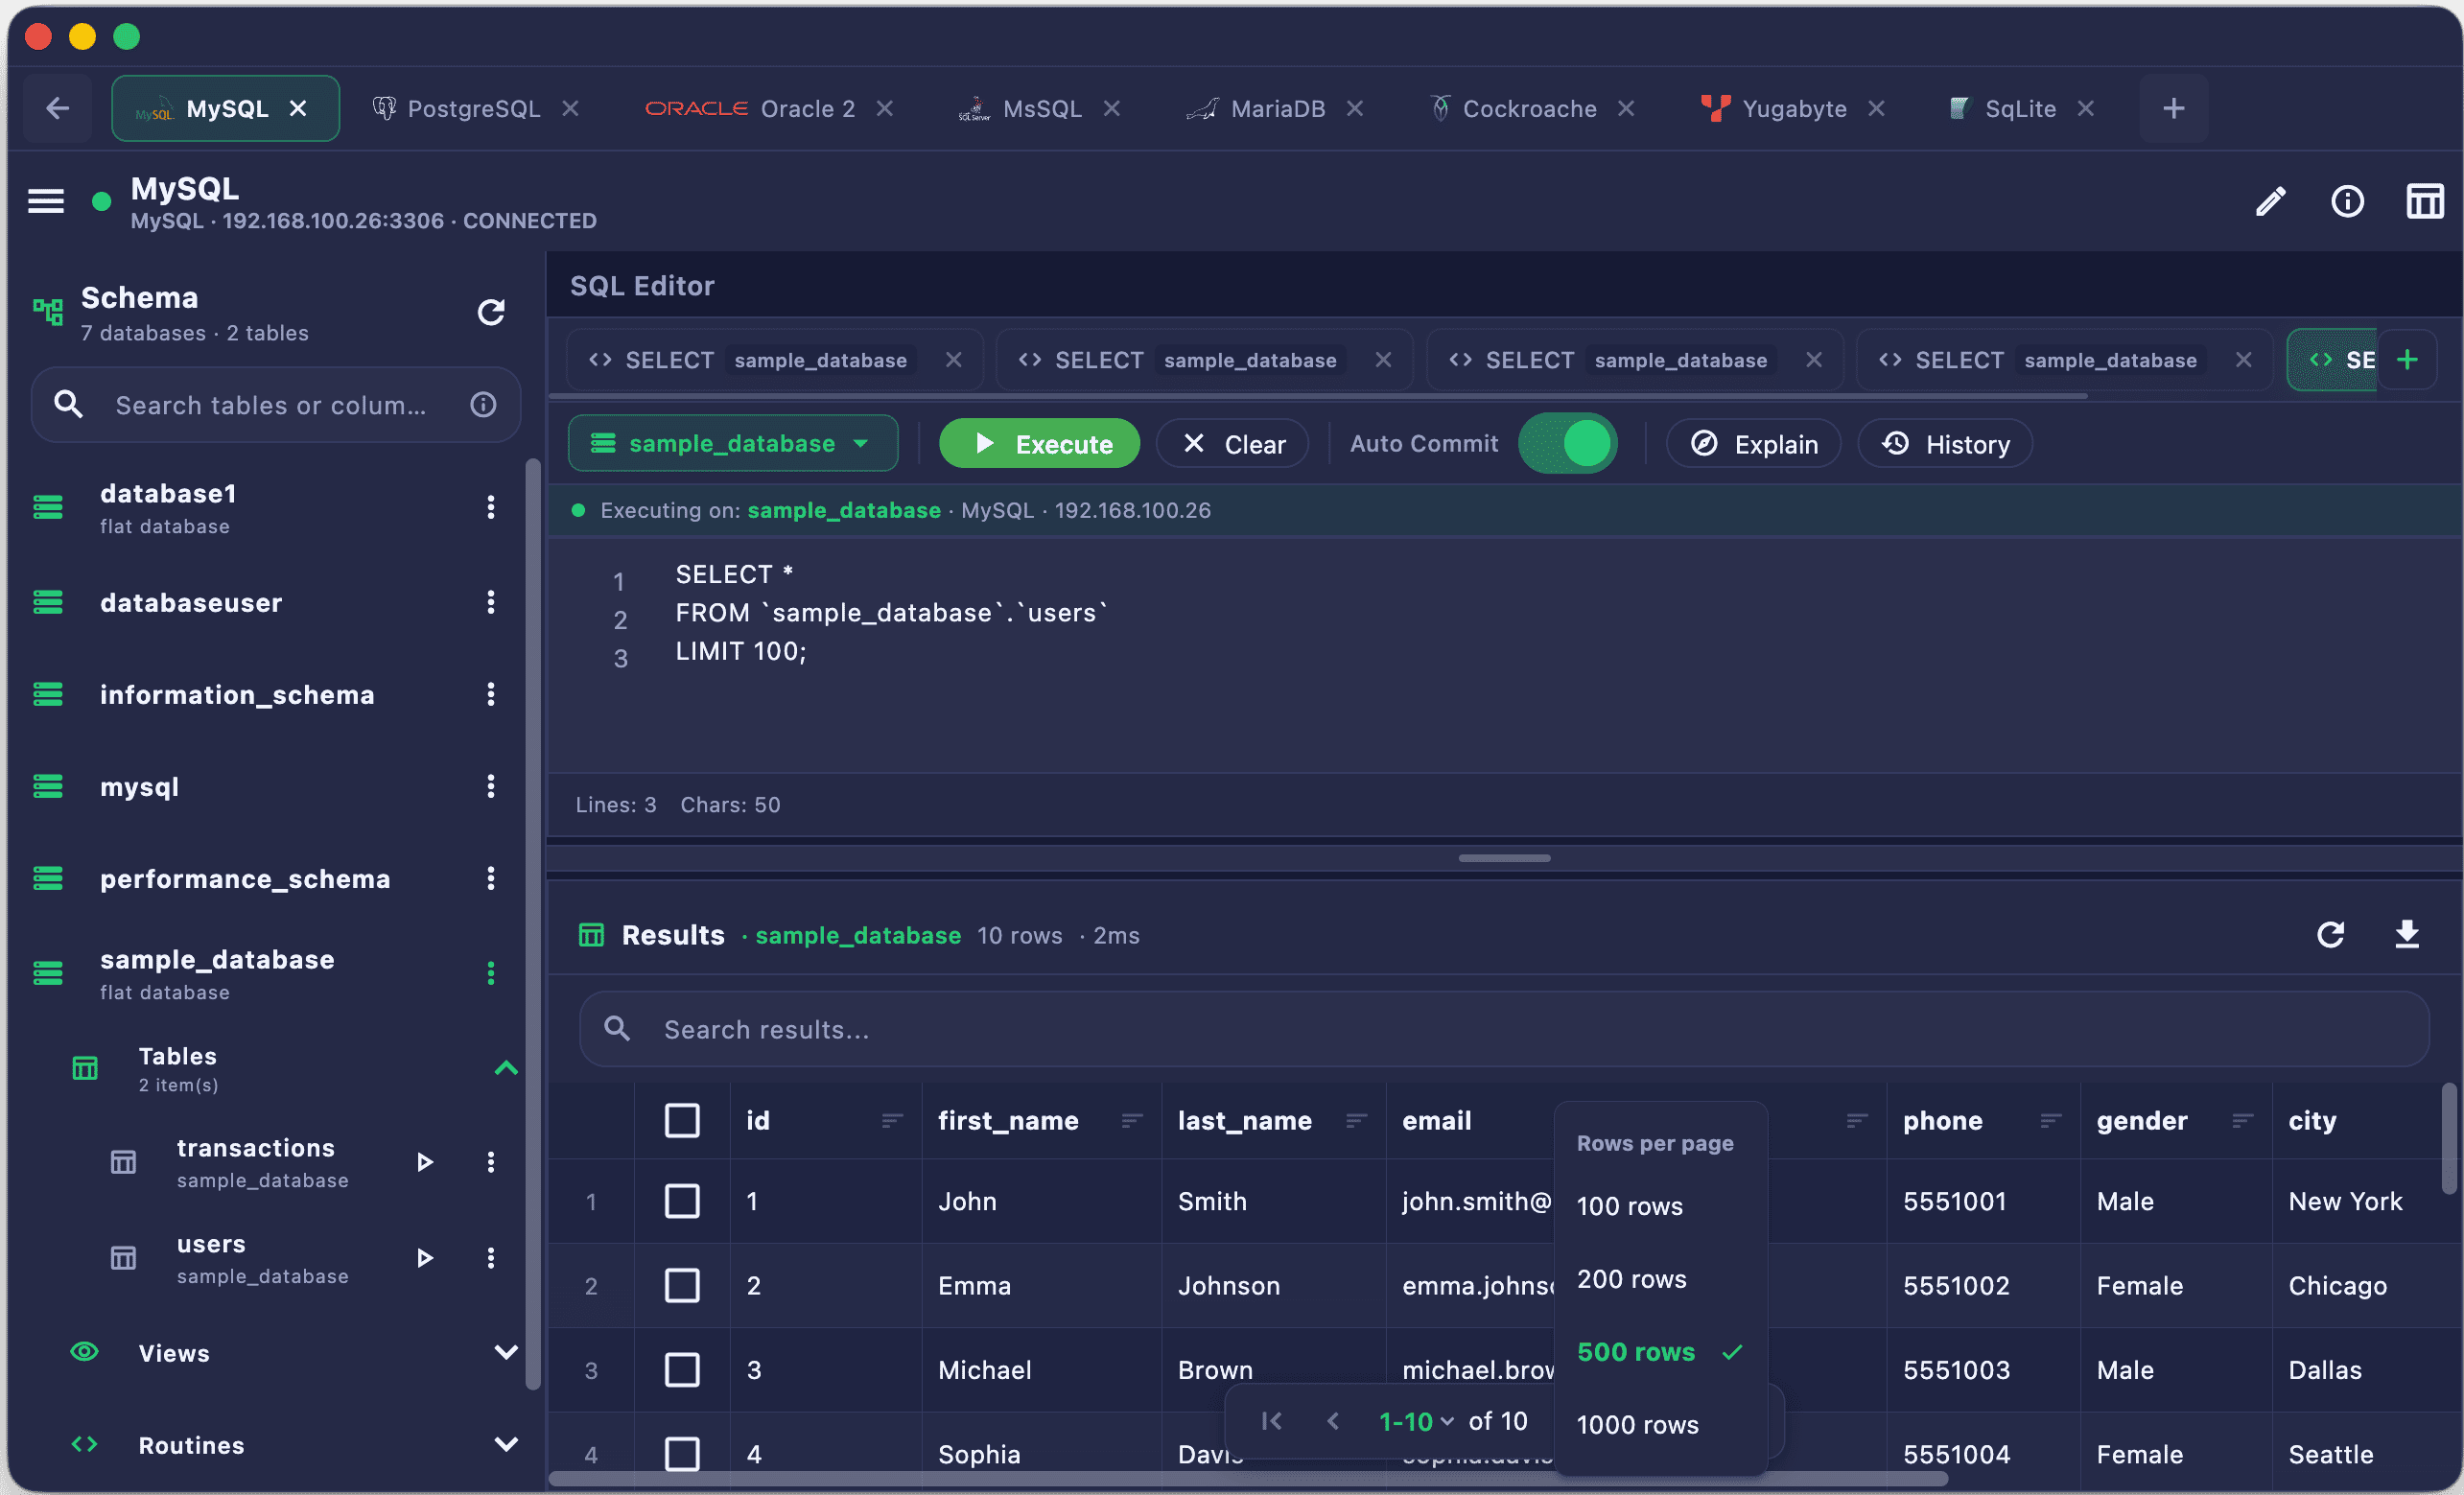Go to the first results page
The image size is (2464, 1495).
click(x=1272, y=1421)
